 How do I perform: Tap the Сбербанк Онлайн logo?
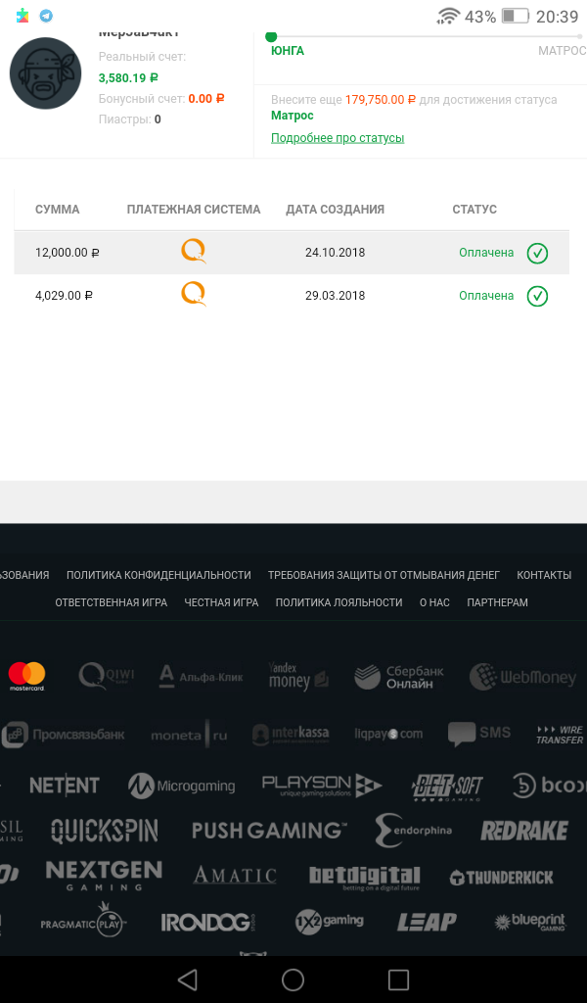click(x=399, y=677)
